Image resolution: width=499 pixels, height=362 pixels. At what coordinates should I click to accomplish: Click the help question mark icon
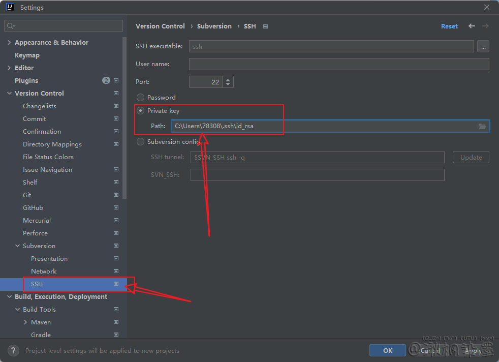(x=14, y=350)
